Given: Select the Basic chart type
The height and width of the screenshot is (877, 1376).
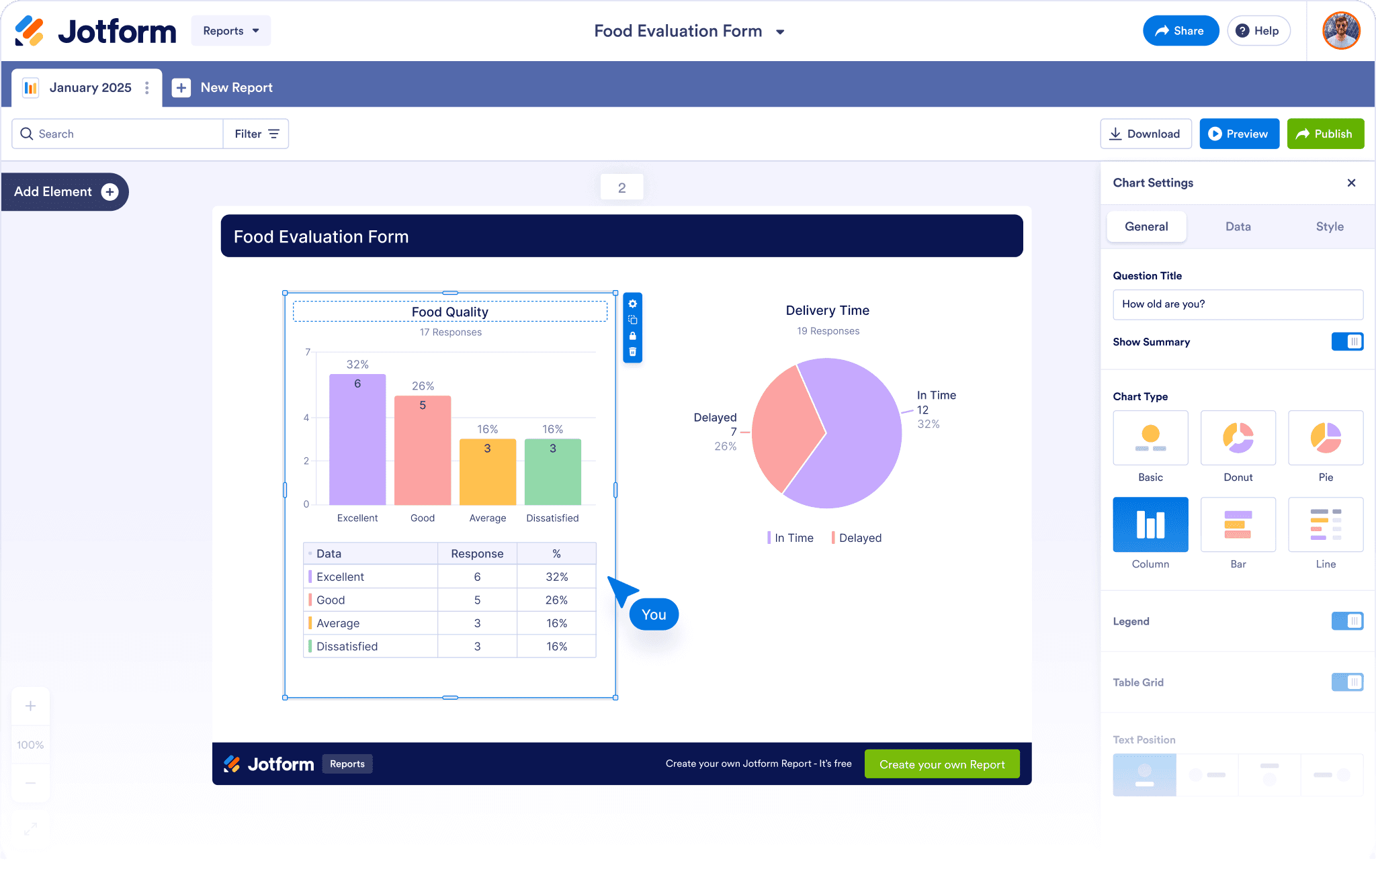Looking at the screenshot, I should tap(1150, 438).
